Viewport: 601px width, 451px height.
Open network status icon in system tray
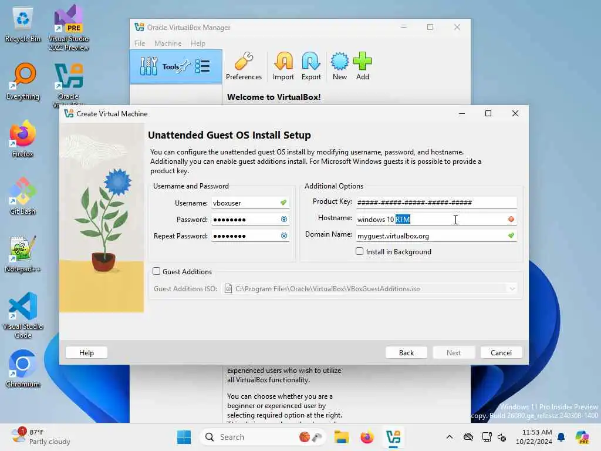[487, 437]
